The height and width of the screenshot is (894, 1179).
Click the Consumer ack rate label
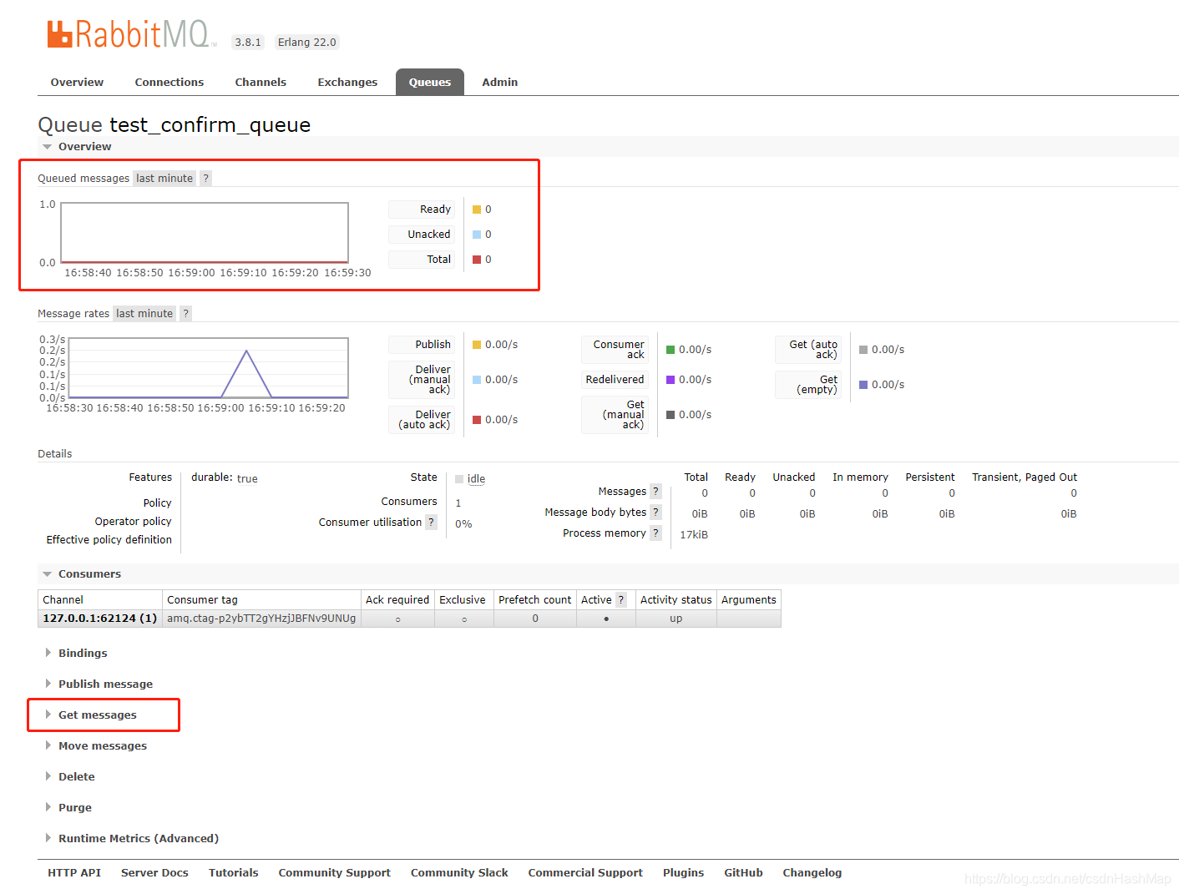[x=615, y=349]
